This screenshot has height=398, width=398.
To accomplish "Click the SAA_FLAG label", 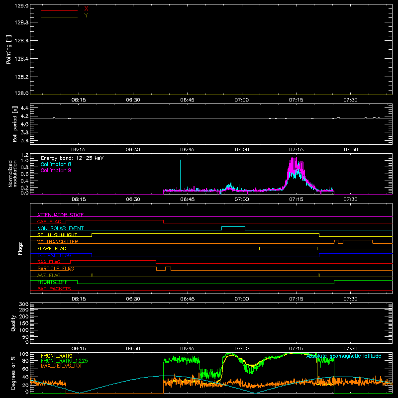I will pyautogui.click(x=49, y=262).
